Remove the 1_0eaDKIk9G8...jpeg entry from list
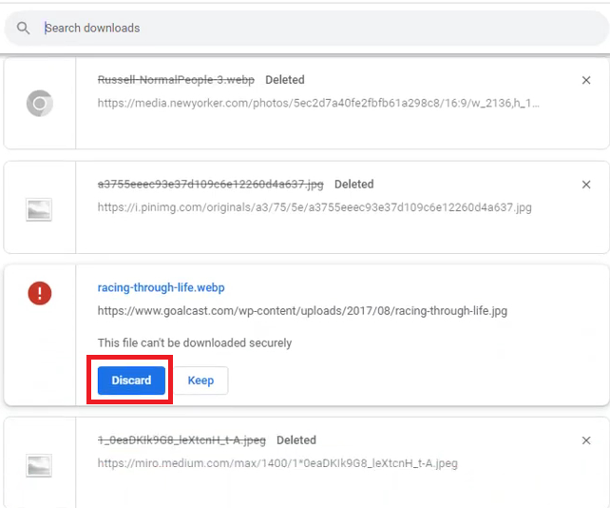 click(586, 440)
